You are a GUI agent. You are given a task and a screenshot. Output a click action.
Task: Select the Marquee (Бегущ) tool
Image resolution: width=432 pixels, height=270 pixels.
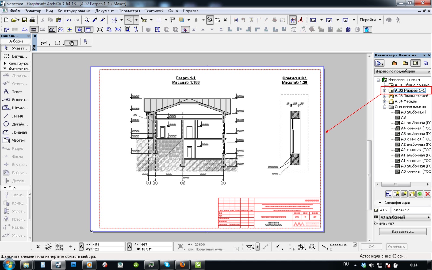16,56
